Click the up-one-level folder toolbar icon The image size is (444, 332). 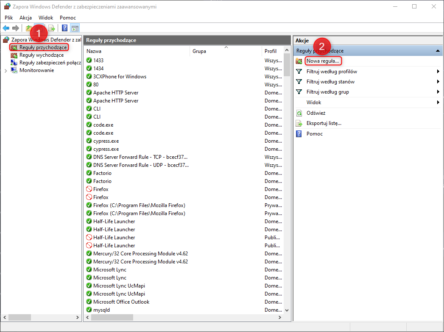[x=28, y=28]
